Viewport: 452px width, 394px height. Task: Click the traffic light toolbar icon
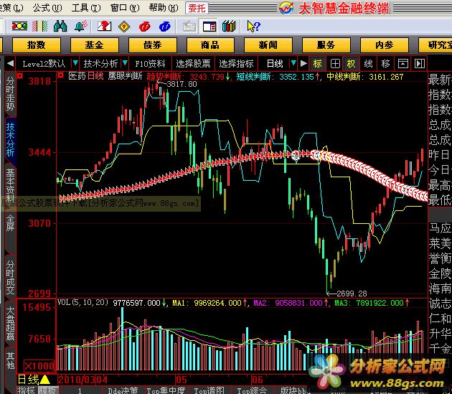tap(19, 27)
